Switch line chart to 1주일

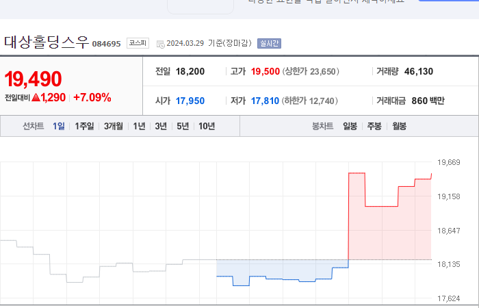85,126
